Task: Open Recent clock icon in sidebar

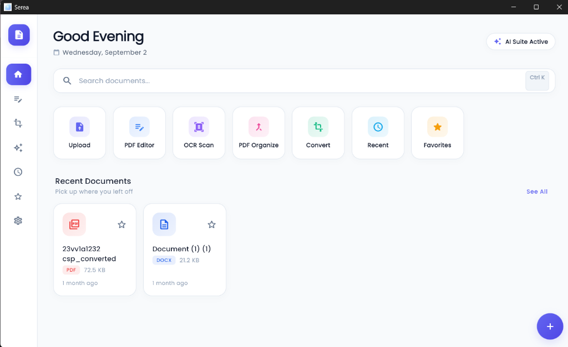Action: [x=18, y=172]
